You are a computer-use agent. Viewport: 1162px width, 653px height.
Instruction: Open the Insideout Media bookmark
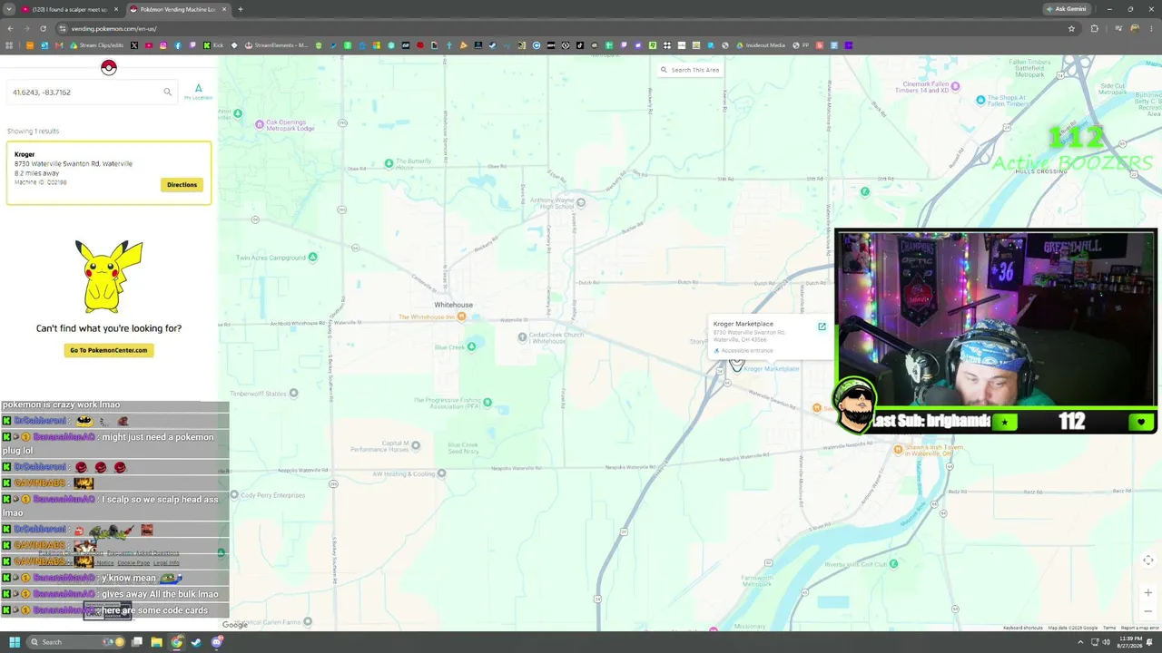tap(762, 45)
